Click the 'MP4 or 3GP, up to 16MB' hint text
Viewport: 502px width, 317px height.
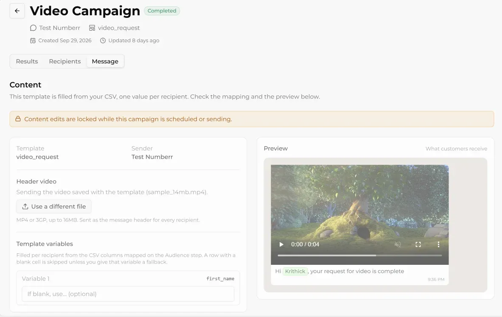point(108,220)
